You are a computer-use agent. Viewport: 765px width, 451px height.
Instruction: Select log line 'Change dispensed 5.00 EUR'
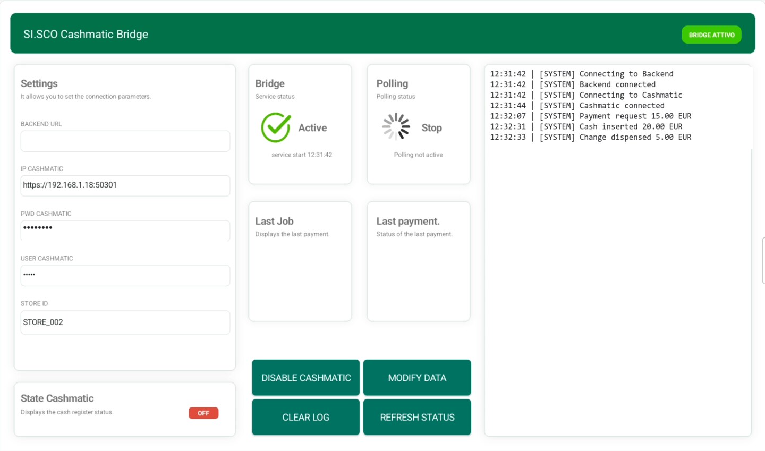[x=591, y=137]
